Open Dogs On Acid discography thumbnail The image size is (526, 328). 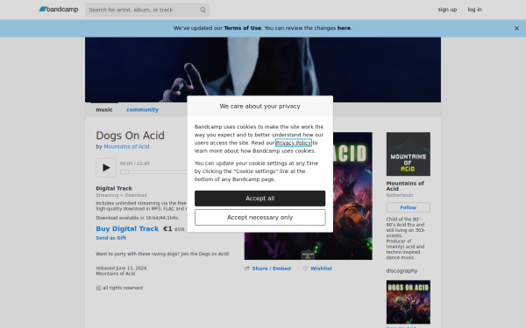[409, 302]
